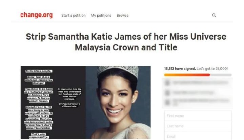The image size is (244, 140).
Task: Open the crowned woman petition photo
Action: 118,102
